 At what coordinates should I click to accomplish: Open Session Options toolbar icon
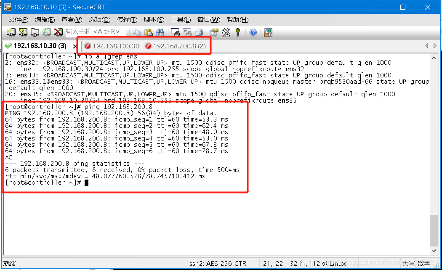coord(214,32)
